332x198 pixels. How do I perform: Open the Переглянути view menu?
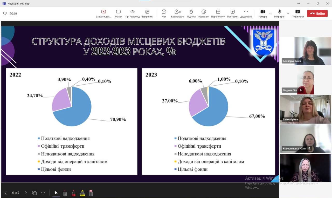coord(218,13)
